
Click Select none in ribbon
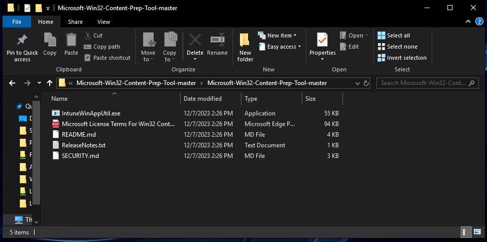398,47
